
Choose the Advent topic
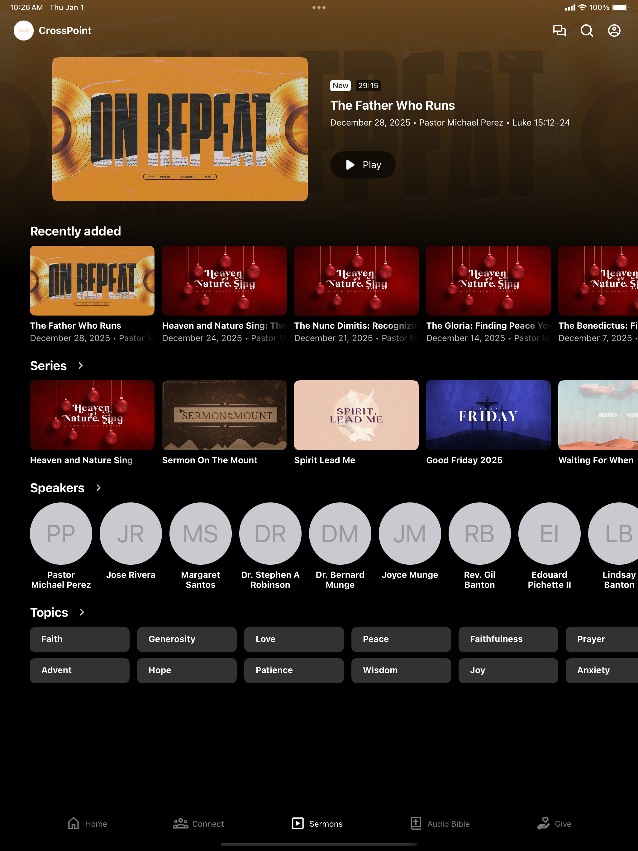pos(80,670)
